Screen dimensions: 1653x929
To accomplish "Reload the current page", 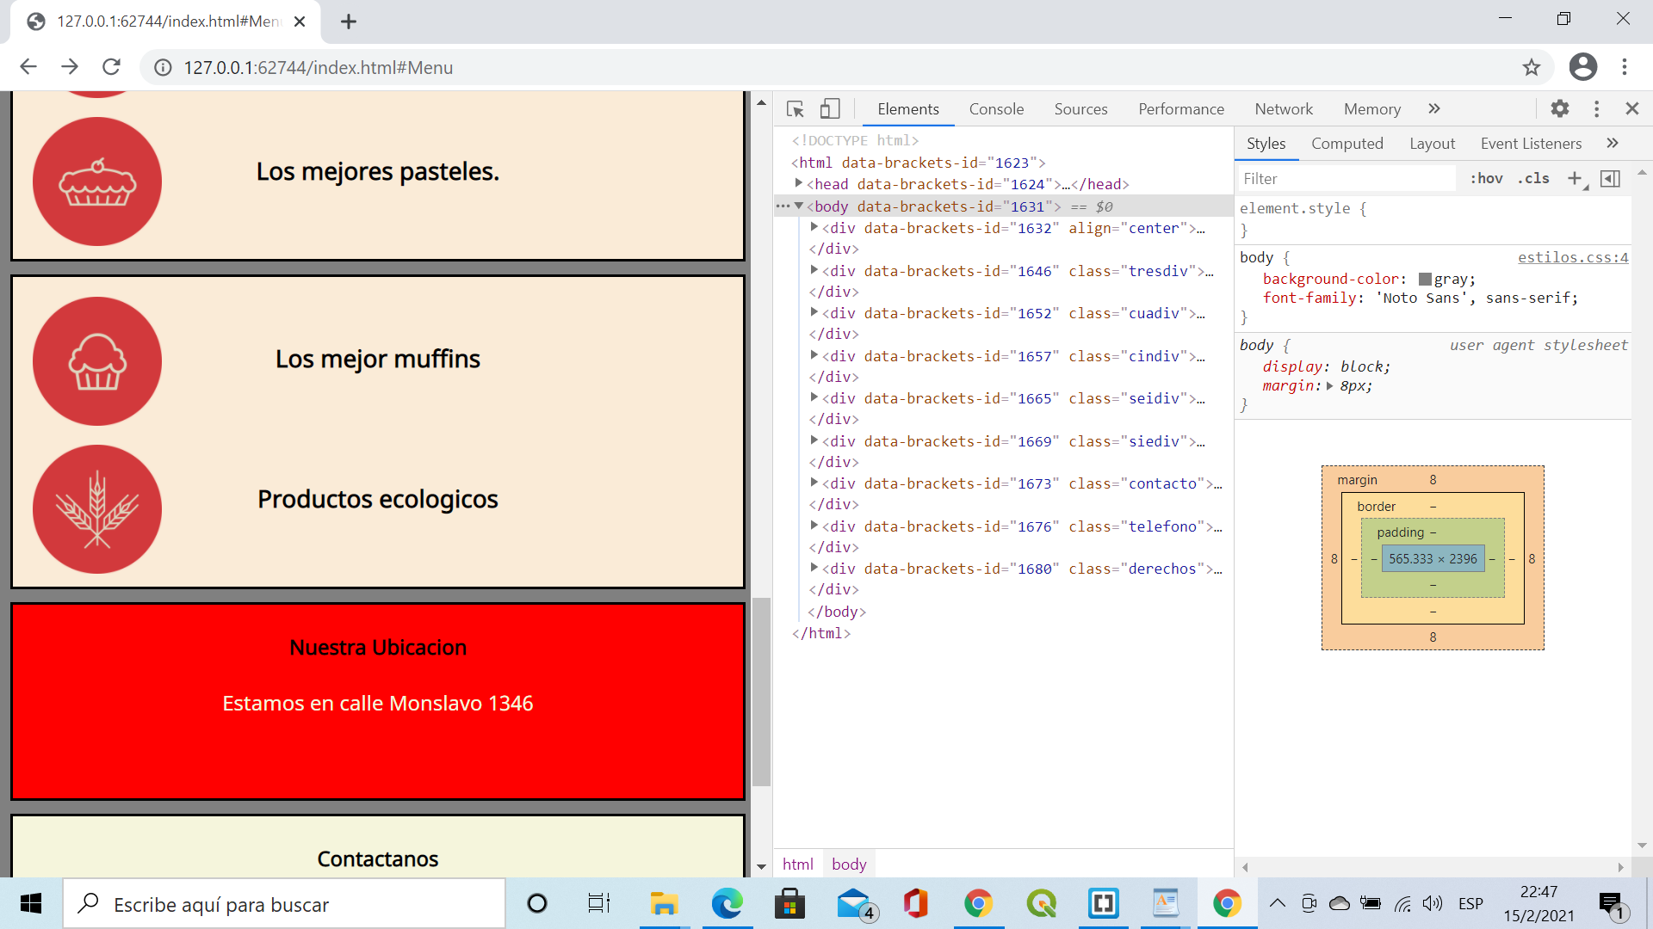I will tap(111, 67).
